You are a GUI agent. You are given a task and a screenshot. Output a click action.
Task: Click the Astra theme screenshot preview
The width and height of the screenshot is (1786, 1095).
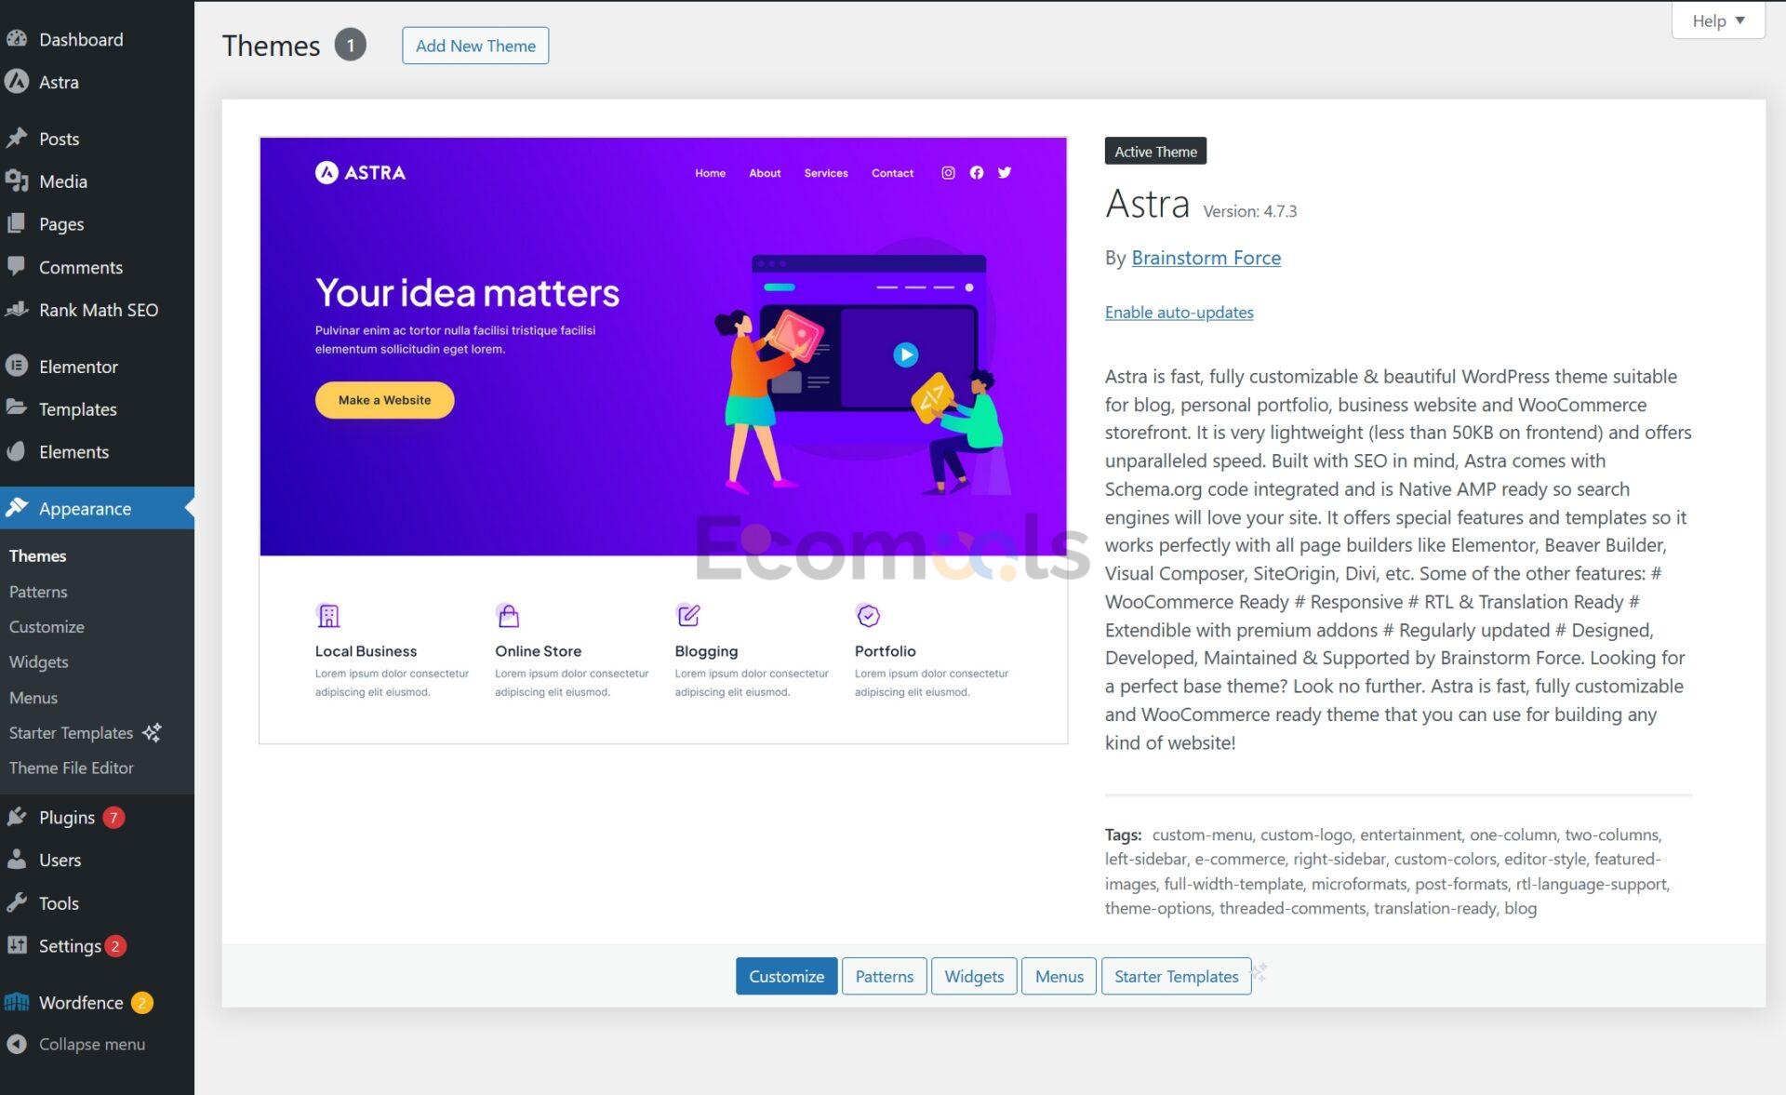[x=662, y=440]
